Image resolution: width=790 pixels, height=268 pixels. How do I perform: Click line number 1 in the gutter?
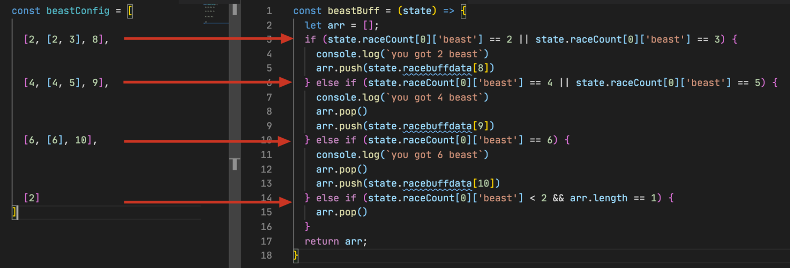coord(269,11)
